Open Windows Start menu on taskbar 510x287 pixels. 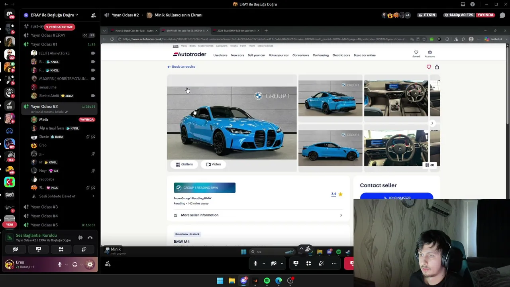coord(220,281)
